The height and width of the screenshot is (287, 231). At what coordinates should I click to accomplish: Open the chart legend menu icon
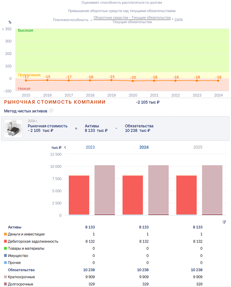click(x=224, y=222)
